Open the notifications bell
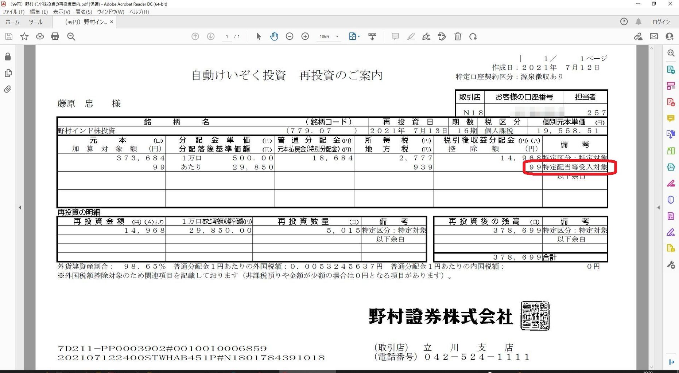 (x=639, y=21)
